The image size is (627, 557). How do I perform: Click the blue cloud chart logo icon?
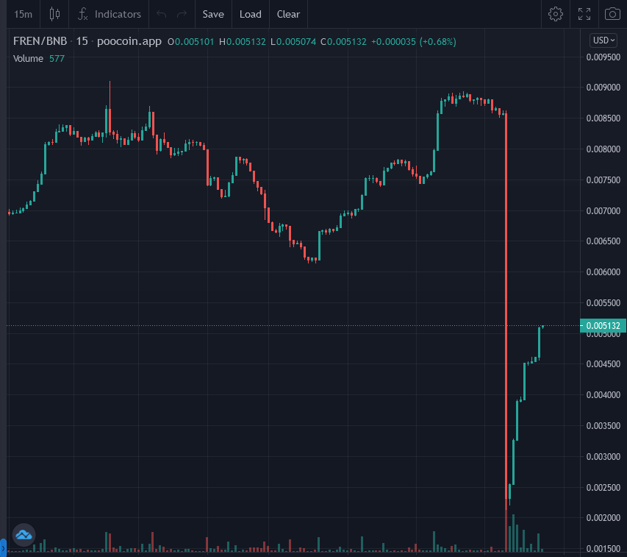pyautogui.click(x=24, y=535)
